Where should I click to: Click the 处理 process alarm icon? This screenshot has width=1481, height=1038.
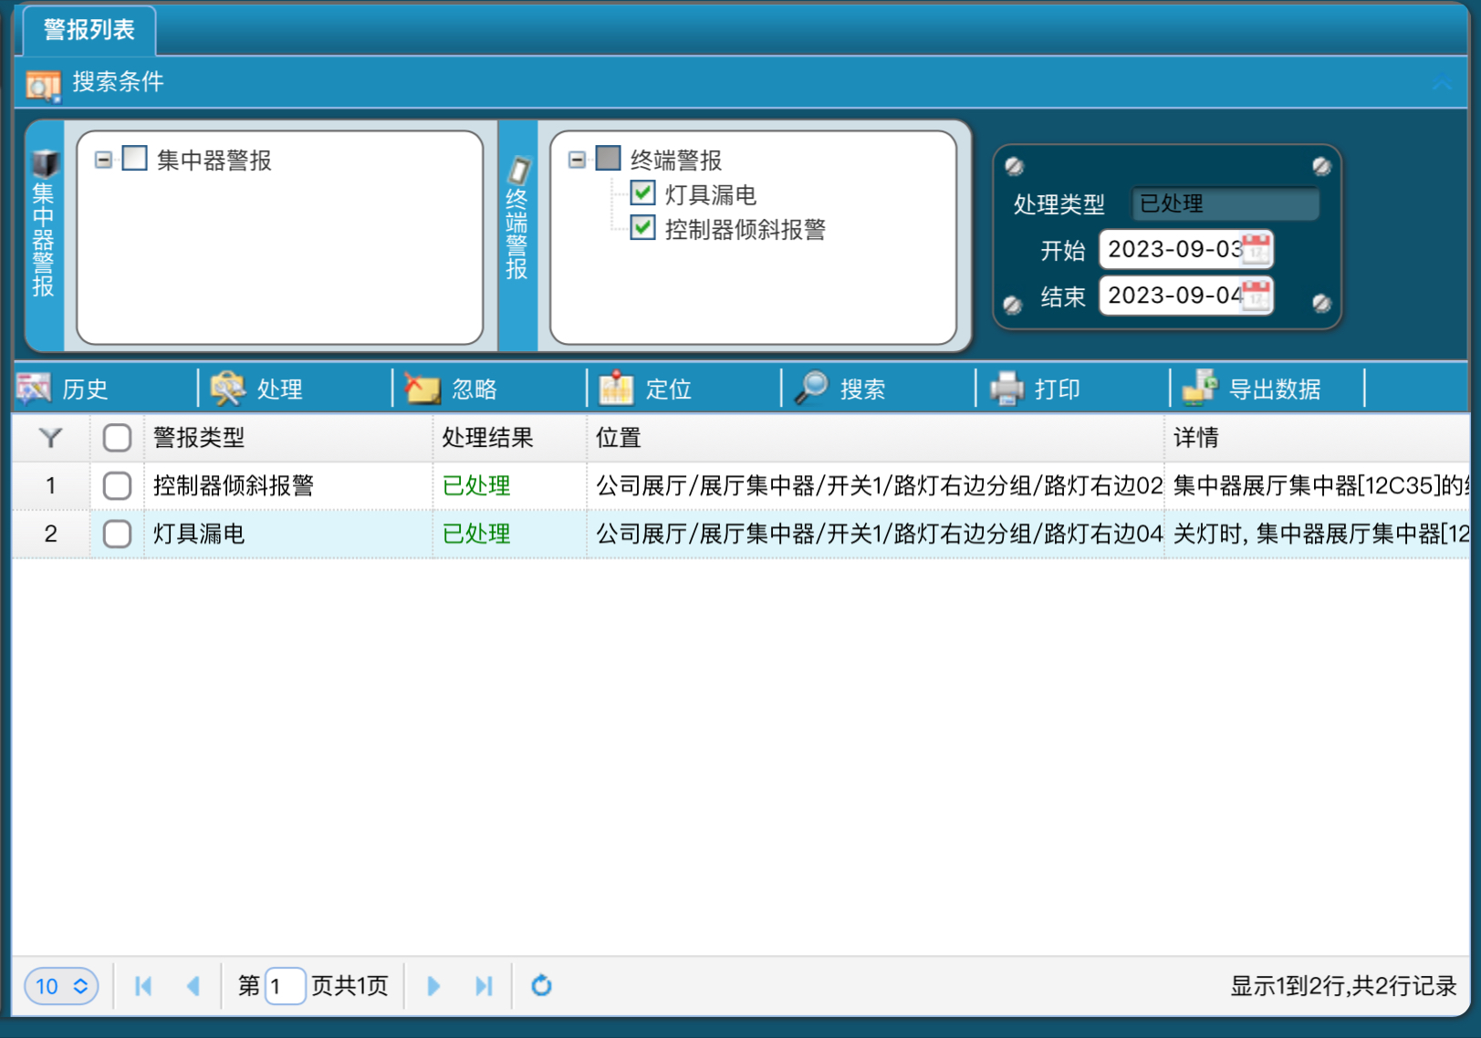[228, 388]
